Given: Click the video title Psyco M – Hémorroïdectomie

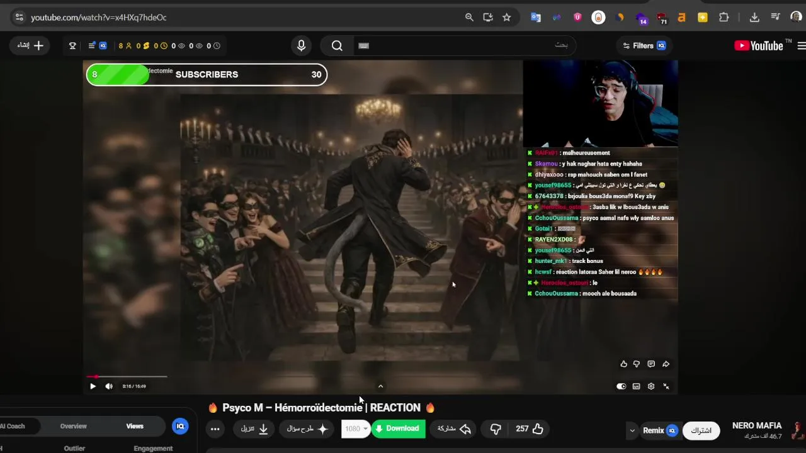Looking at the screenshot, I should [x=293, y=408].
